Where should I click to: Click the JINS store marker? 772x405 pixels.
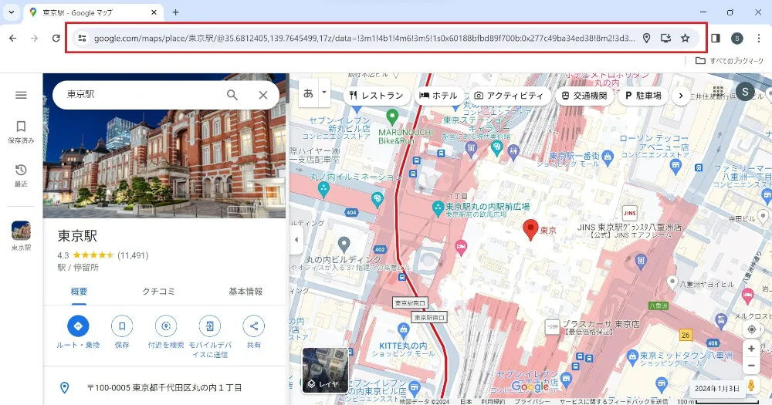[x=630, y=213]
